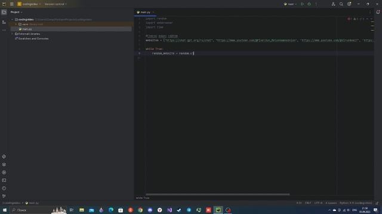Screen dimensions: 382x214
Task: Open the Python interpreter selector in status bar
Action: pyautogui.click(x=356, y=203)
